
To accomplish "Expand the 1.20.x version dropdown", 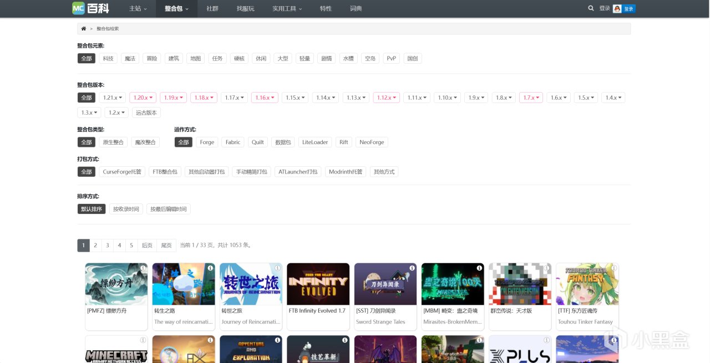I will (143, 98).
